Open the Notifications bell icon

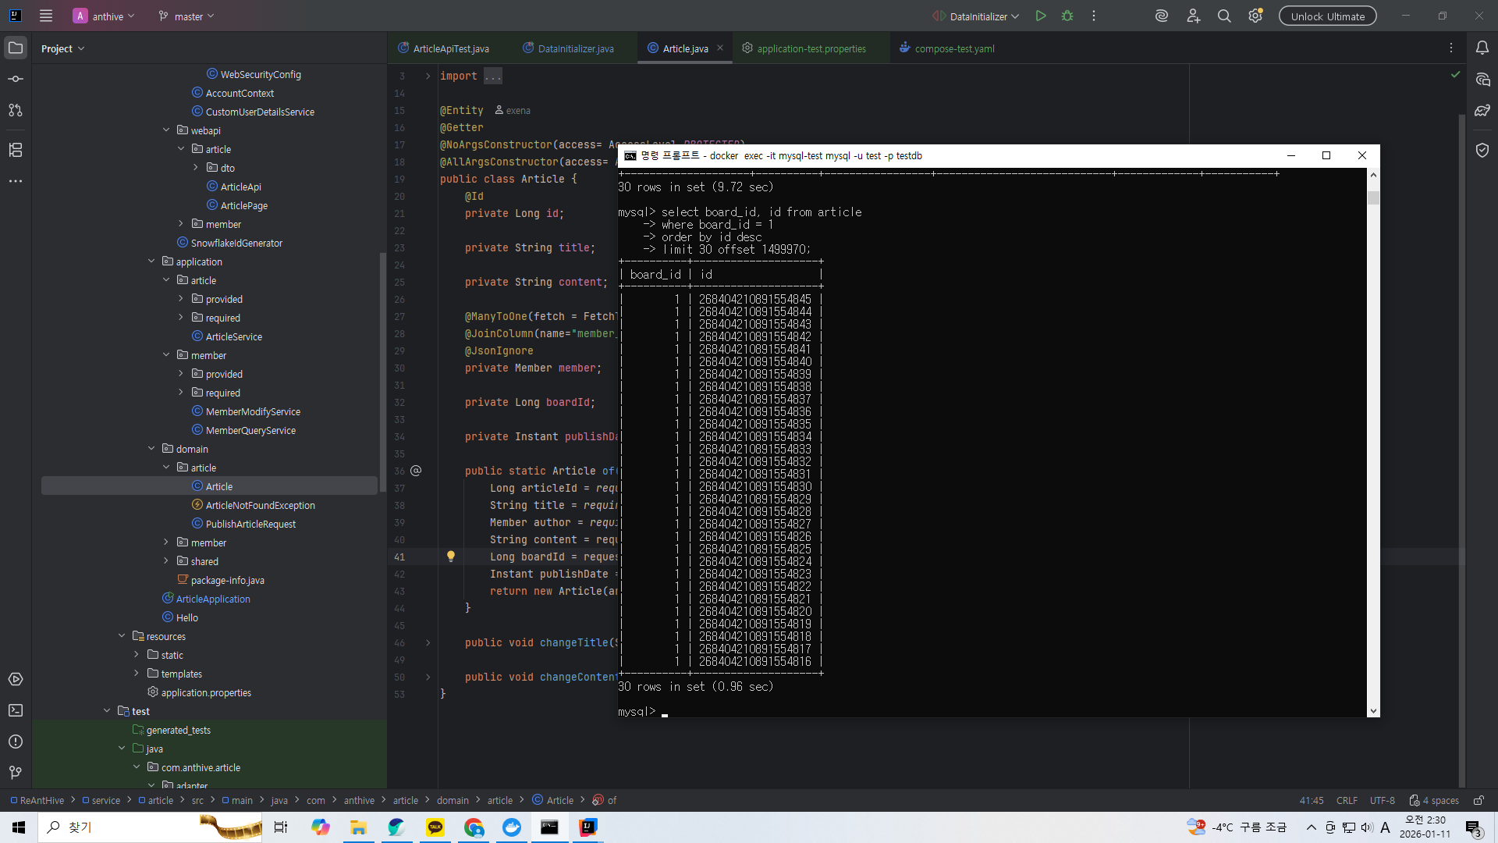tap(1482, 48)
